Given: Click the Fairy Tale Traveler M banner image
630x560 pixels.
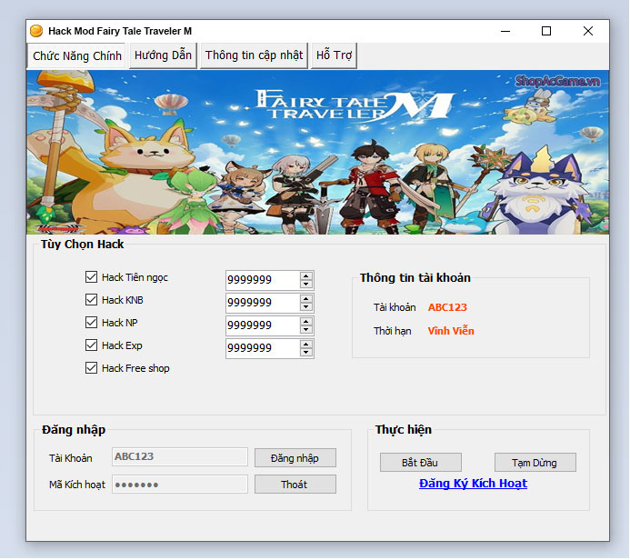Looking at the screenshot, I should point(317,152).
